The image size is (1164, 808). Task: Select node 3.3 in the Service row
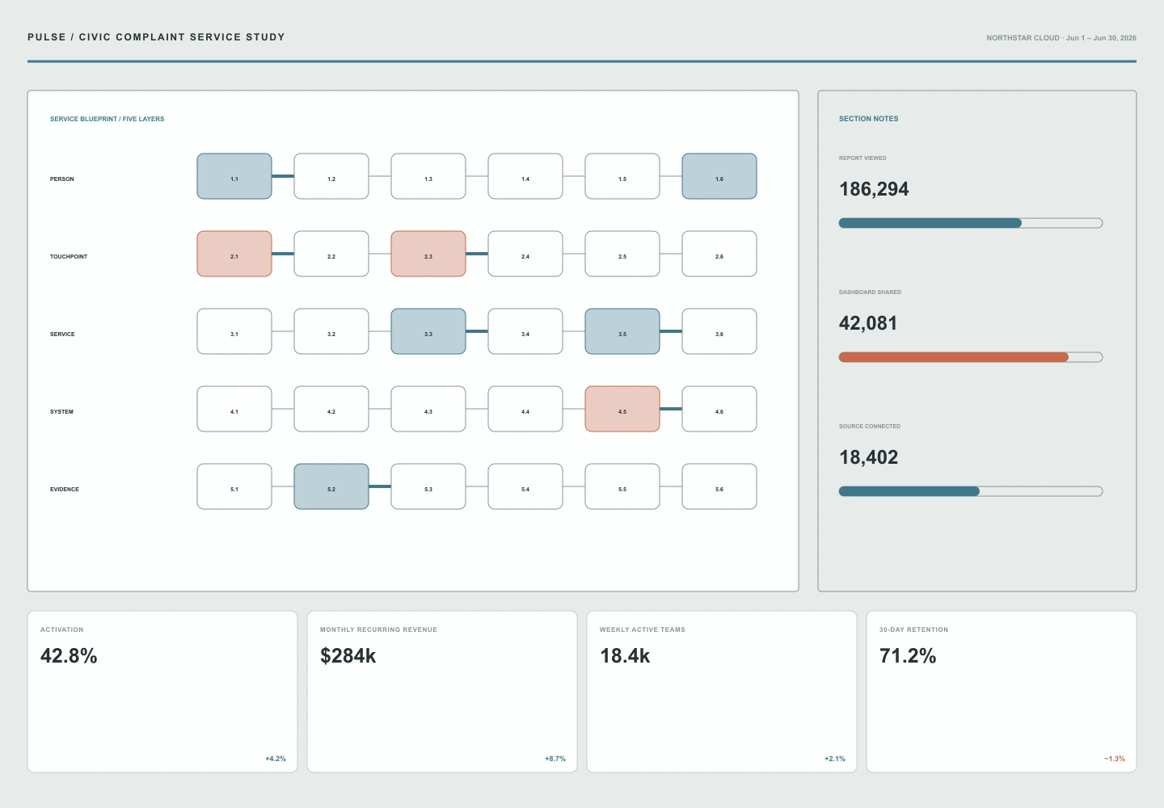tap(428, 331)
